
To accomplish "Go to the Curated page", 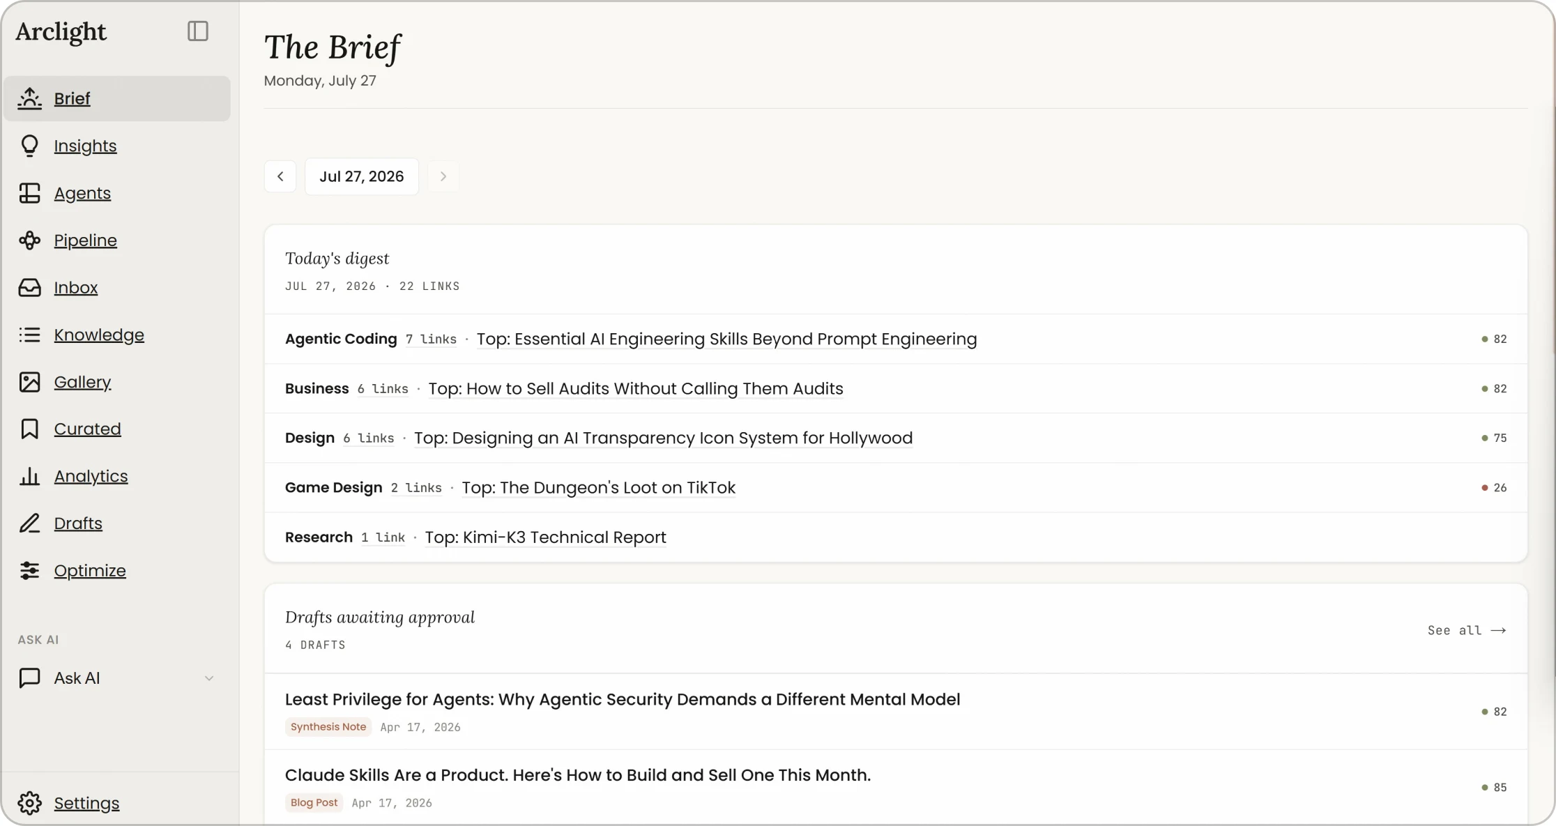I will [87, 429].
